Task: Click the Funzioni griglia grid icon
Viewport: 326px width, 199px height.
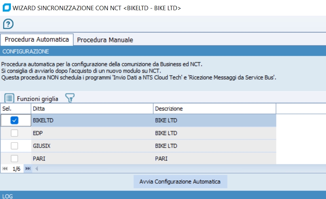Action: coord(9,99)
